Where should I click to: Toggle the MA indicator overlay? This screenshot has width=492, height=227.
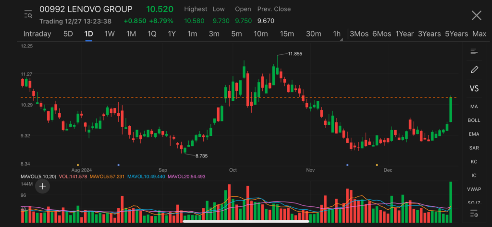(474, 106)
